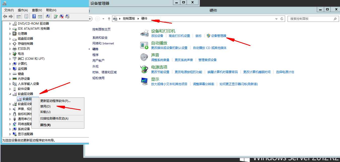This screenshot has width=340, height=162.
Task: Expand the 监视器 node
Action: (x=10, y=69)
